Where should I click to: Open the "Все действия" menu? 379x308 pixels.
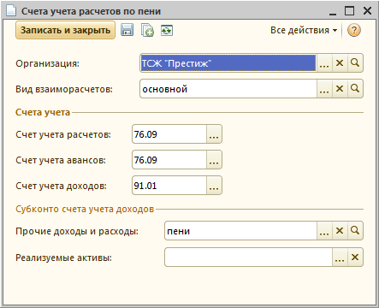pos(304,30)
